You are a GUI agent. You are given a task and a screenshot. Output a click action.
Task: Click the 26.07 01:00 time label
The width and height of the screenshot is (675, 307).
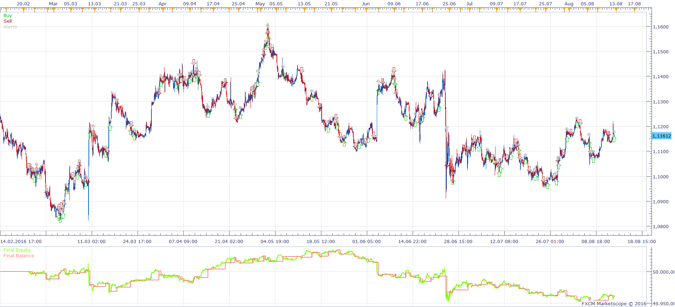click(550, 242)
